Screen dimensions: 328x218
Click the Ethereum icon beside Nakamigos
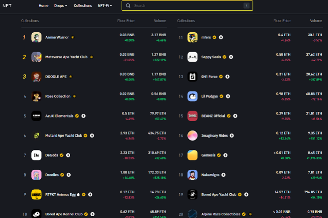pyautogui.click(x=223, y=175)
